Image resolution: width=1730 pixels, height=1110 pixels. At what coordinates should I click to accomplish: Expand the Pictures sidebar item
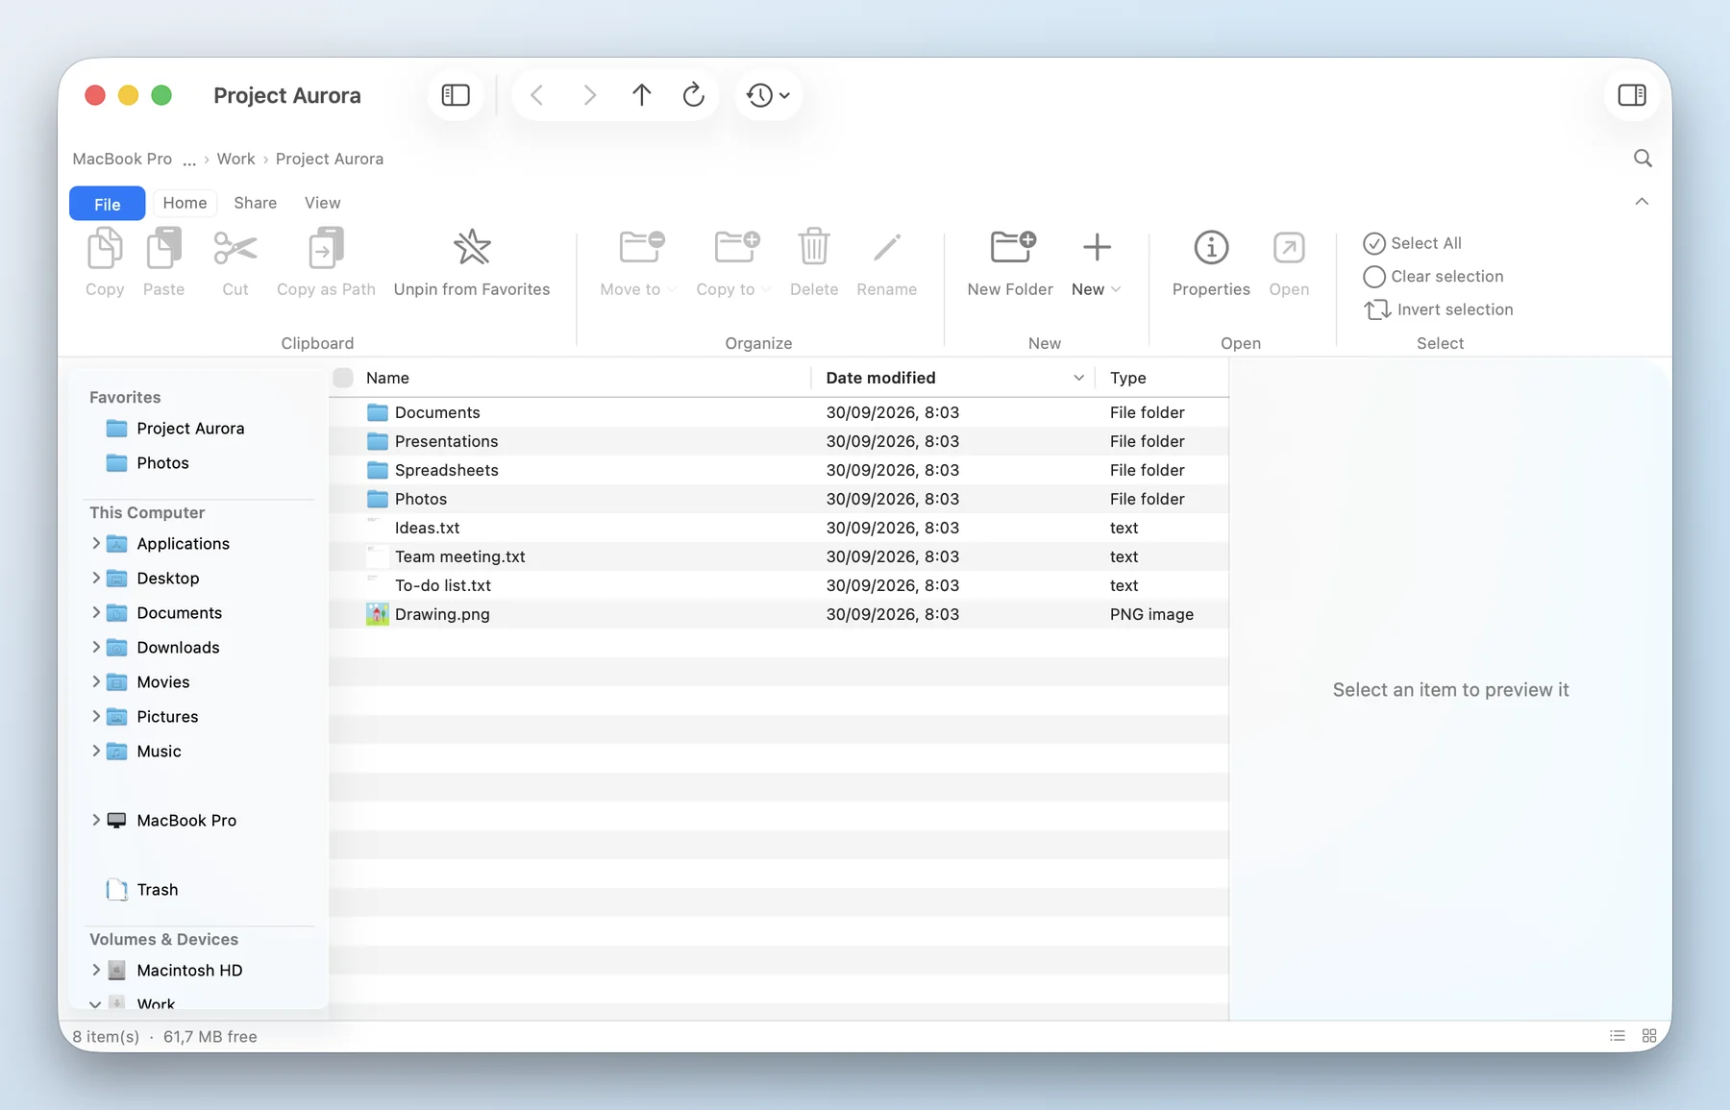pyautogui.click(x=96, y=716)
